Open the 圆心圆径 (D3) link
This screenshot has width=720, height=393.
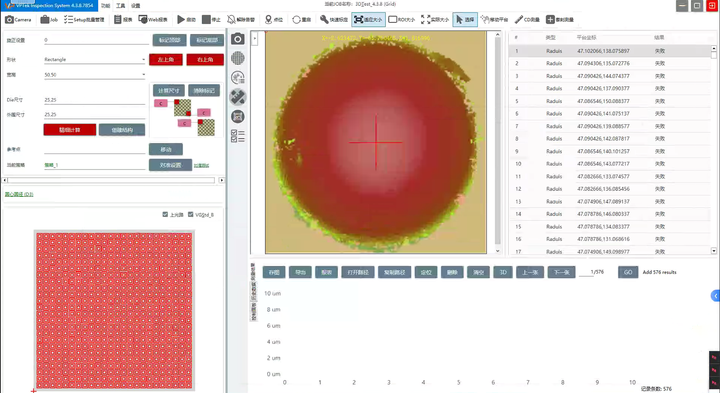[x=19, y=194]
